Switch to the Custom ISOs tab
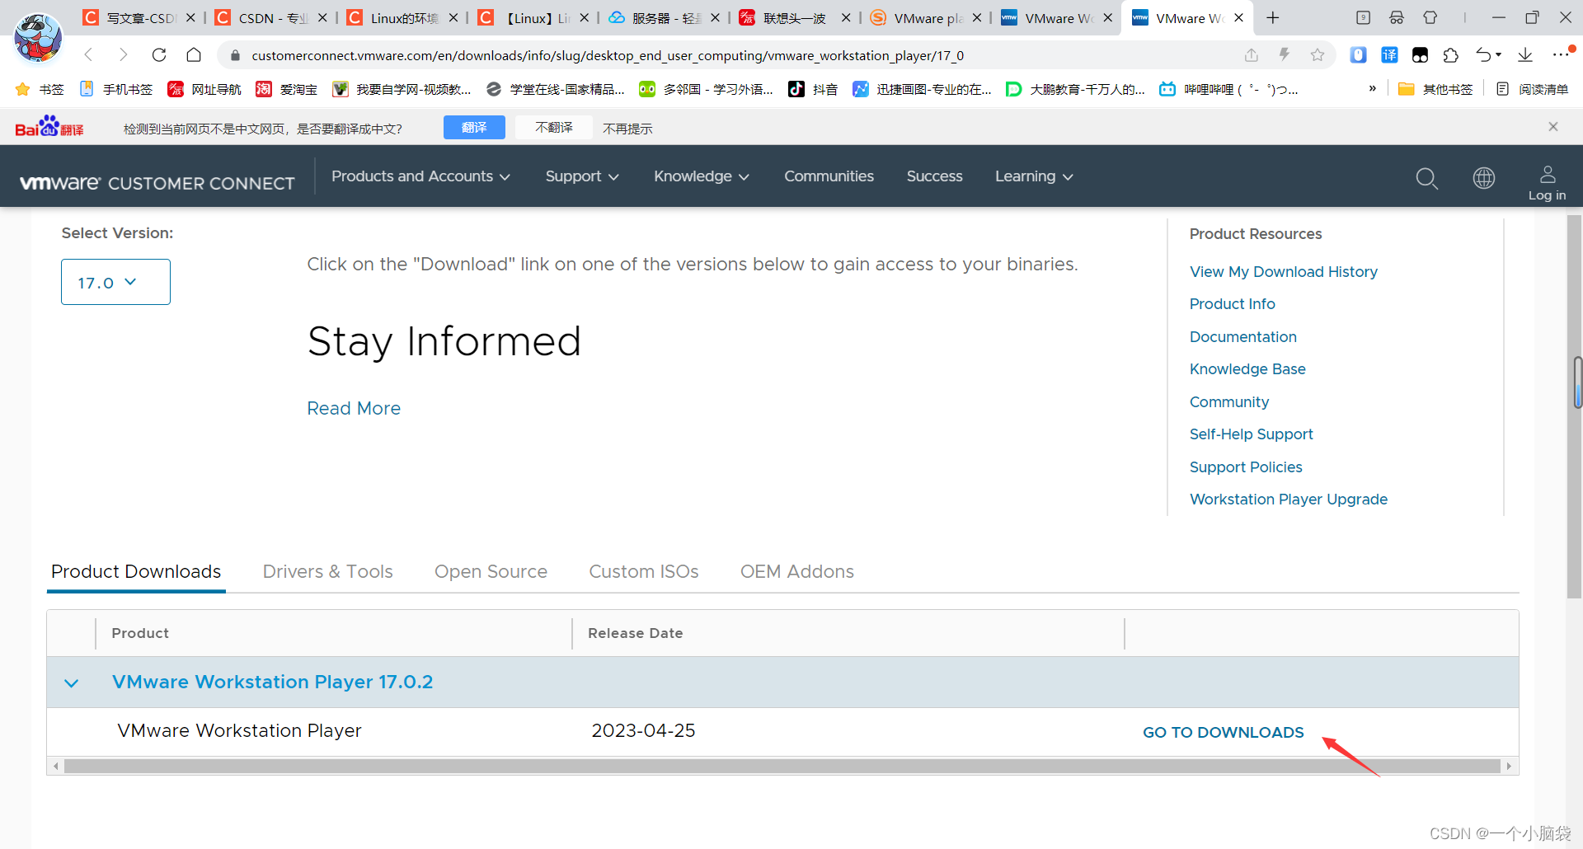Image resolution: width=1583 pixels, height=849 pixels. click(643, 571)
